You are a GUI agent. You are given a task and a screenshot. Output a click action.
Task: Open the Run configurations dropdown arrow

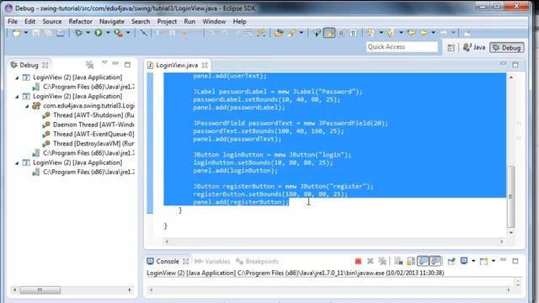point(108,33)
